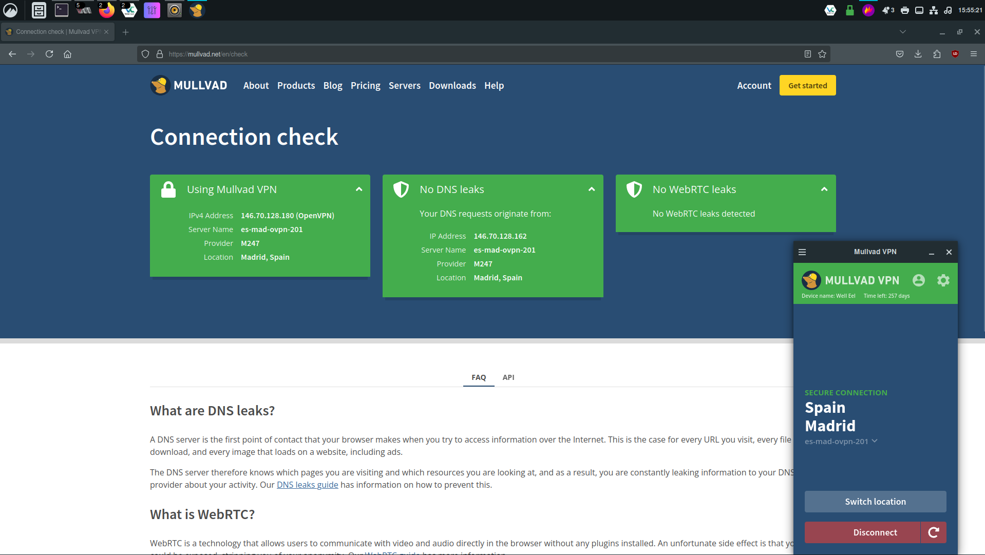Go to the Firefox home page

point(67,54)
